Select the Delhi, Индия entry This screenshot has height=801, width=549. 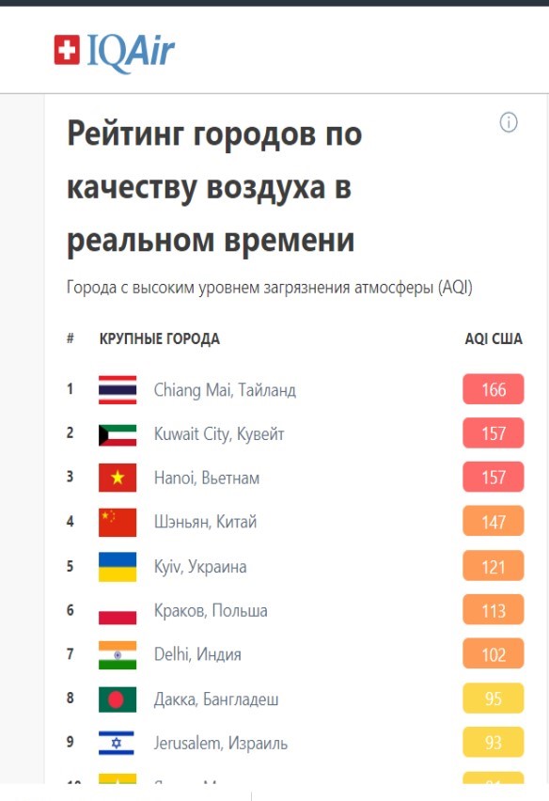coord(198,654)
